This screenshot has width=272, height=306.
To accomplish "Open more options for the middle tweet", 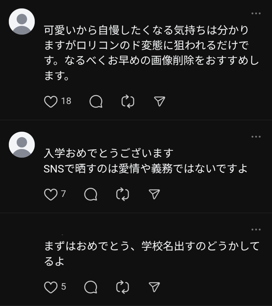I will [257, 136].
